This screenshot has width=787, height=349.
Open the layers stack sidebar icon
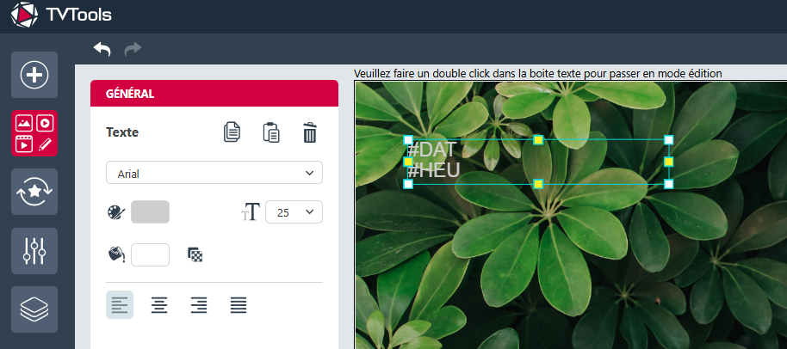pos(34,309)
